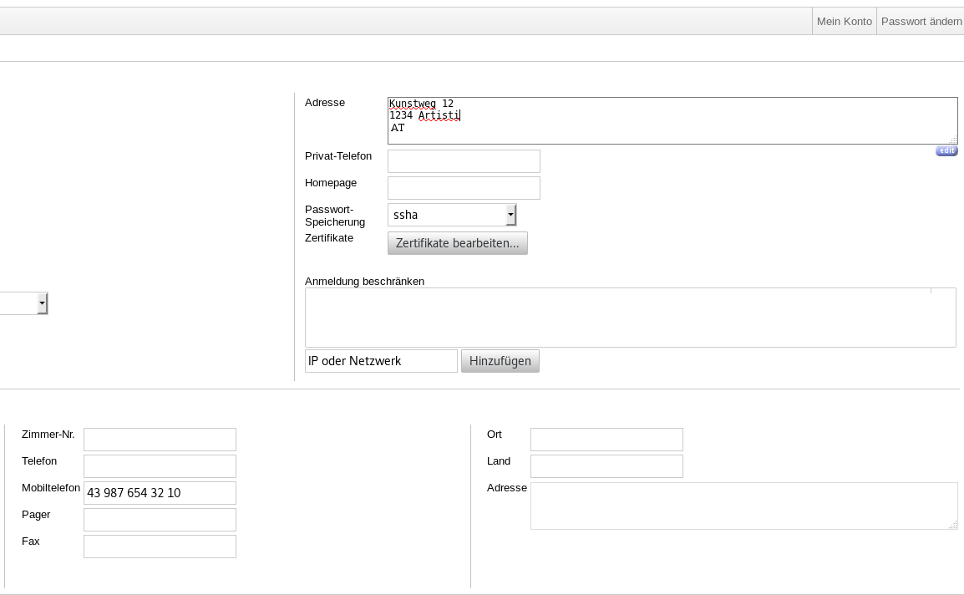The height and width of the screenshot is (595, 964).
Task: Click the Ort input field
Action: pos(606,440)
